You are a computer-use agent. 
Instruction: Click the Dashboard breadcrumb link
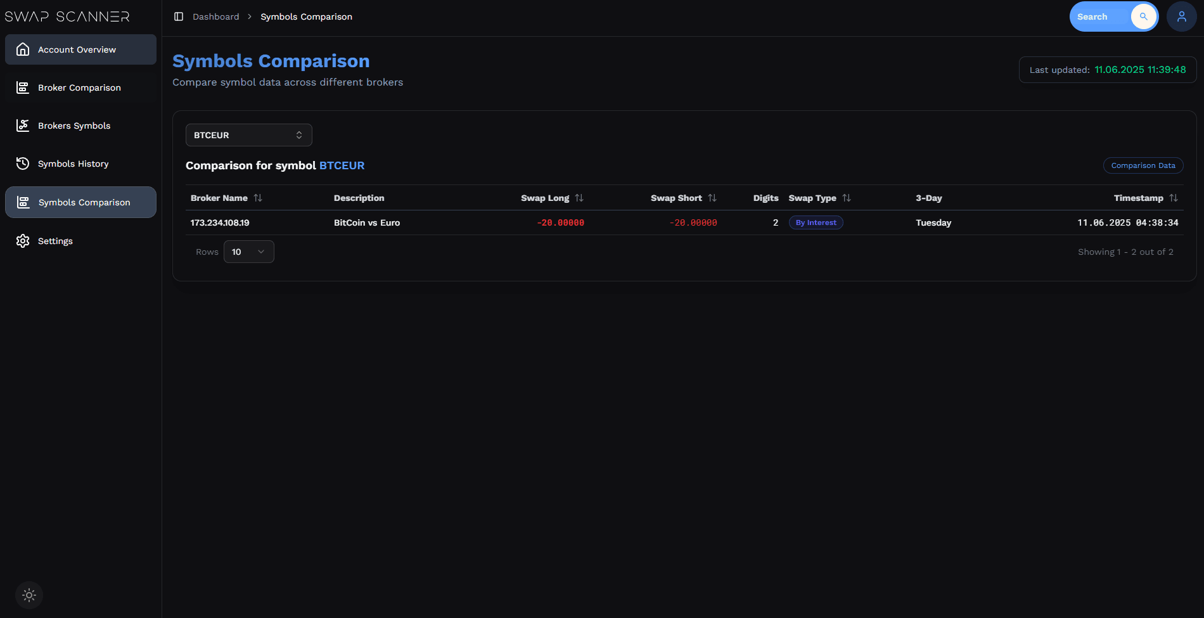216,16
